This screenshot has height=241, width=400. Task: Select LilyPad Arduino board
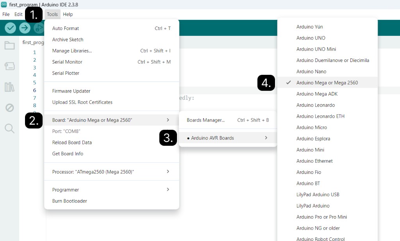click(x=327, y=206)
